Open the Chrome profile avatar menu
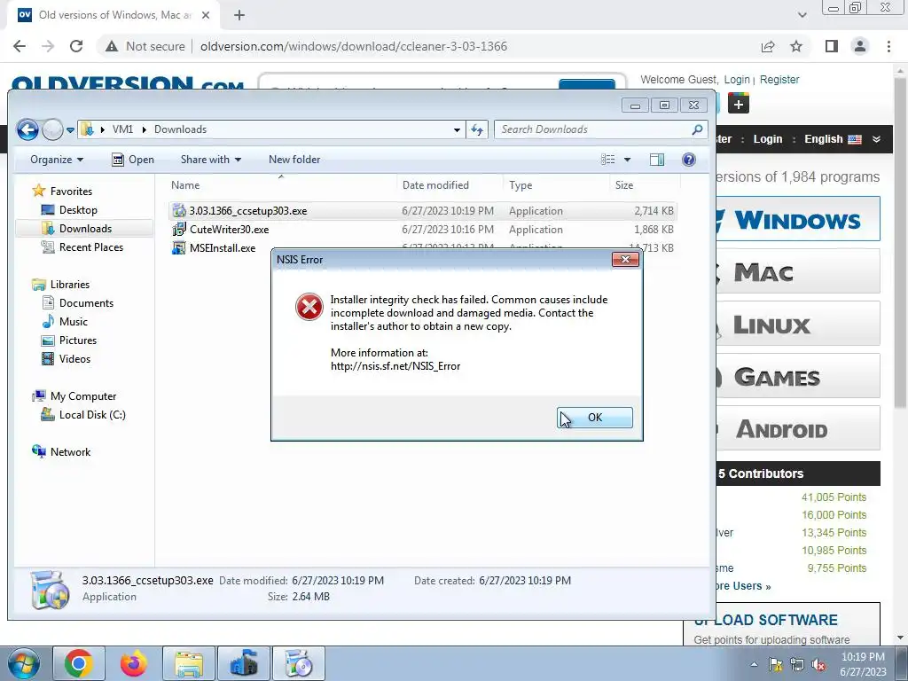Viewport: 908px width, 681px height. click(860, 46)
